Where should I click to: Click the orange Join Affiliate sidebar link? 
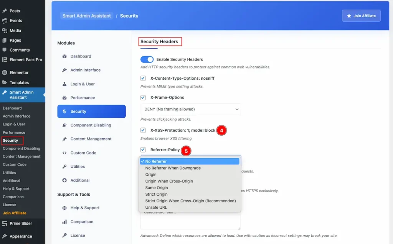[15, 213]
